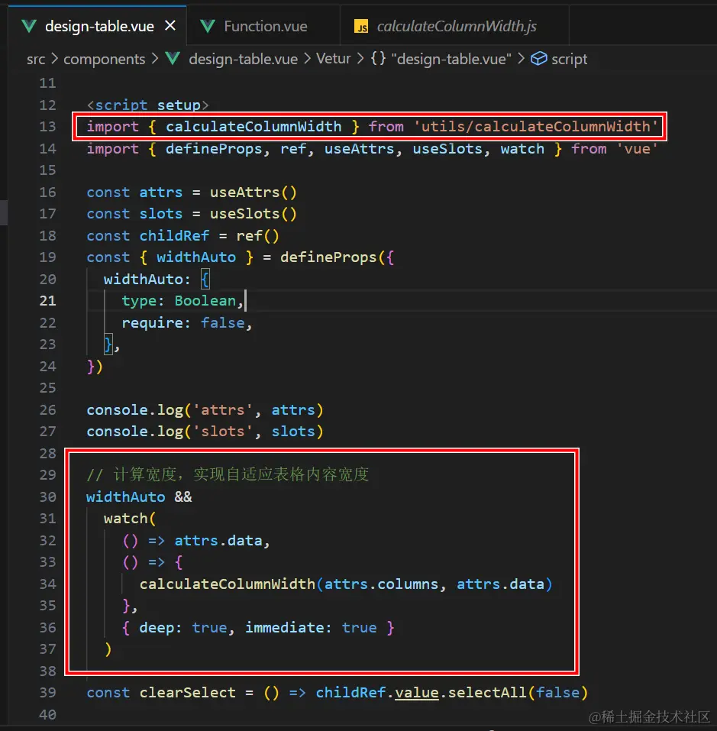Select 'src' in the breadcrumb
The image size is (717, 731).
pyautogui.click(x=36, y=60)
